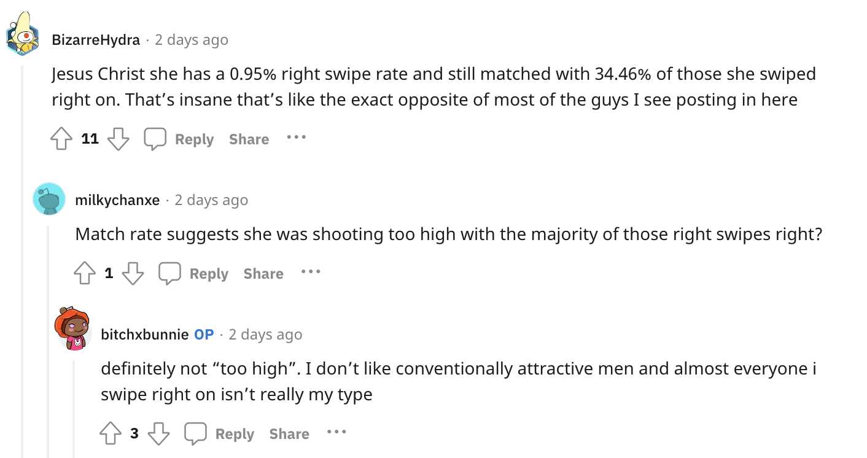This screenshot has height=458, width=867.
Task: Open BizarreHydra's user profile link
Action: coord(96,40)
